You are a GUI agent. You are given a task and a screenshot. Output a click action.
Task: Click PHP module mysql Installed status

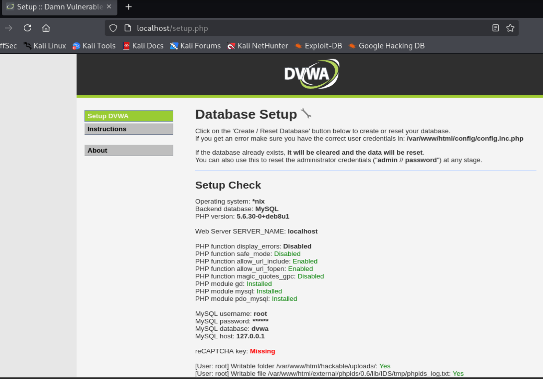[269, 292]
